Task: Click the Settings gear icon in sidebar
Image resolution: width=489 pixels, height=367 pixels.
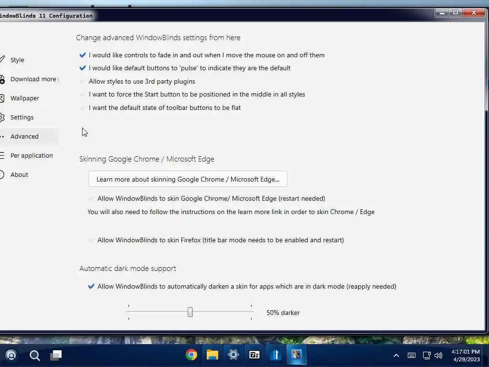Action: (x=2, y=118)
